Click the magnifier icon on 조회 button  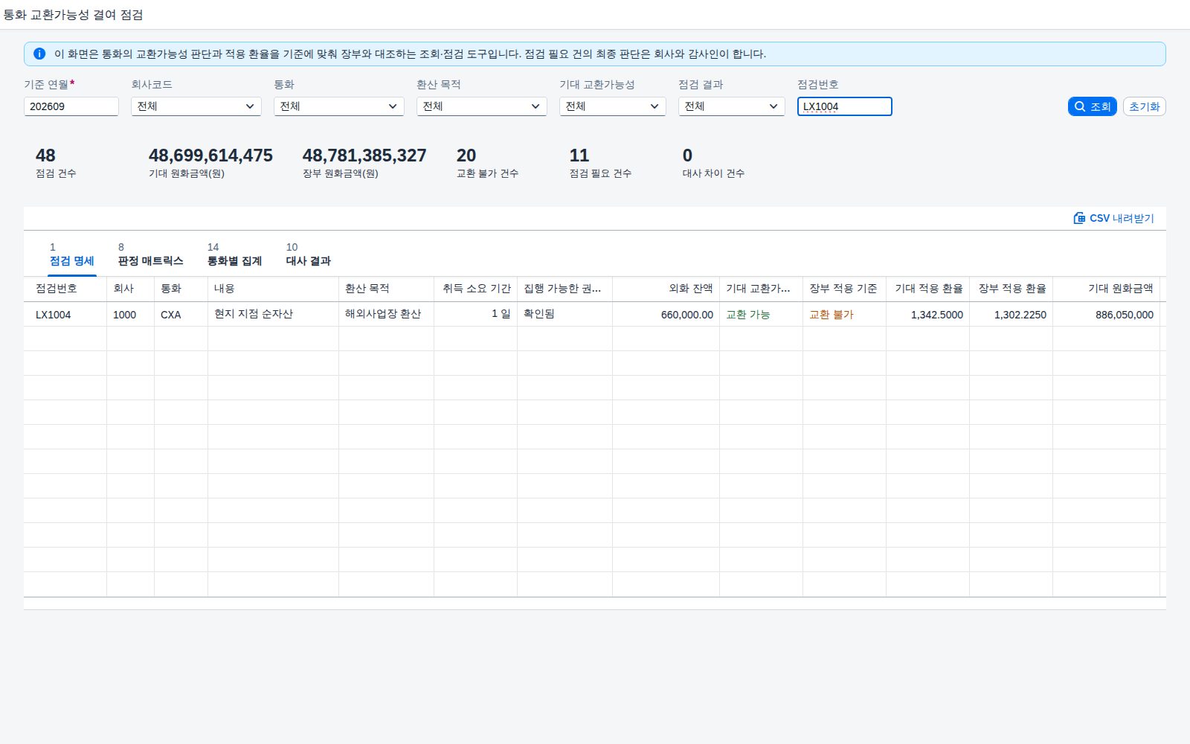click(1080, 106)
